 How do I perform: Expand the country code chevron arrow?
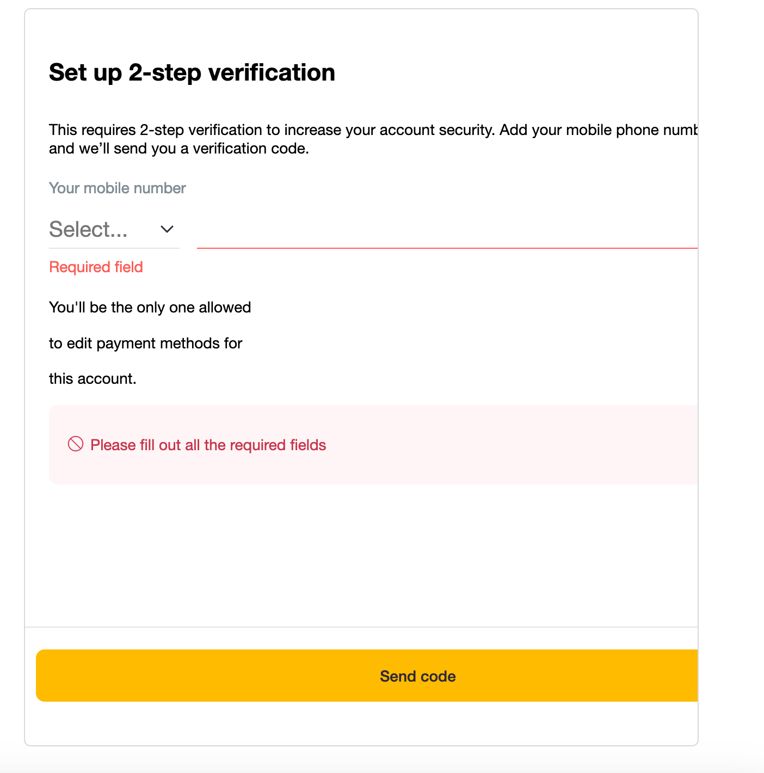pos(167,230)
